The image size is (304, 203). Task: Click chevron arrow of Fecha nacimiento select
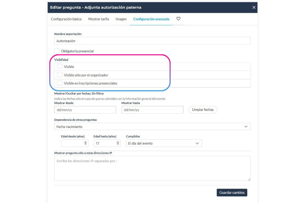click(246, 127)
